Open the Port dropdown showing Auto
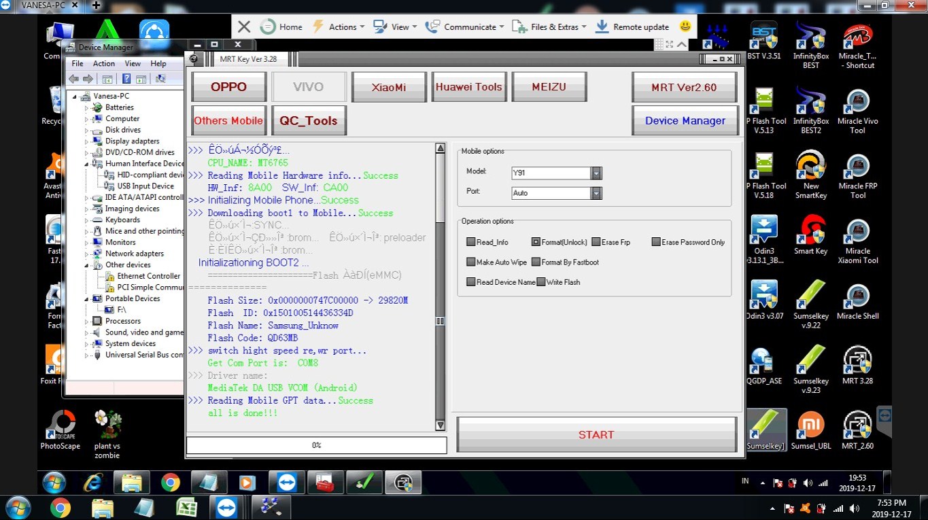The height and width of the screenshot is (520, 928). (596, 193)
